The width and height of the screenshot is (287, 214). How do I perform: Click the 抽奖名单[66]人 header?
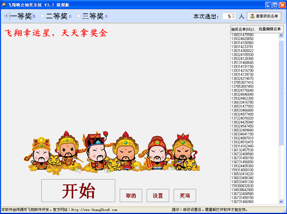[243, 29]
